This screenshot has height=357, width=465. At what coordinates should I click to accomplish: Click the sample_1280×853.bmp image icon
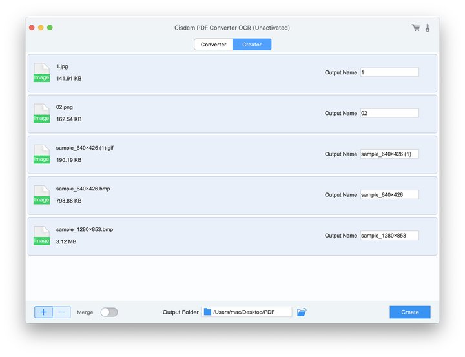coord(41,235)
